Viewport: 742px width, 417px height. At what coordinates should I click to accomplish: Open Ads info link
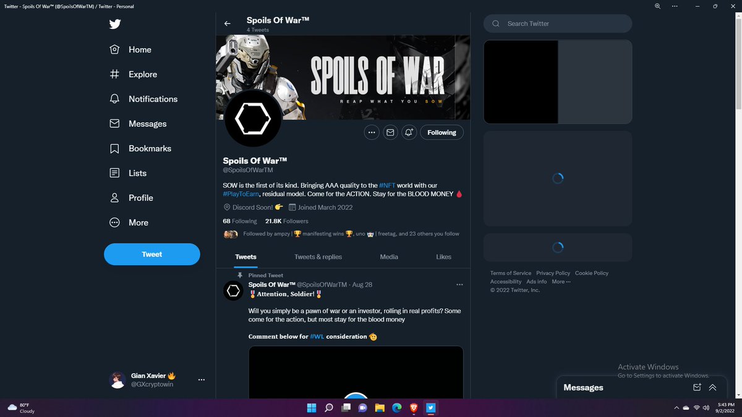pos(537,282)
